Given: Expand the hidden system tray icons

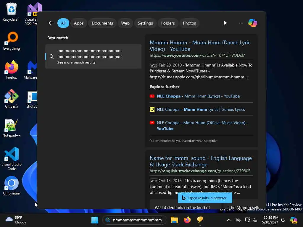Looking at the screenshot, I should [x=229, y=220].
